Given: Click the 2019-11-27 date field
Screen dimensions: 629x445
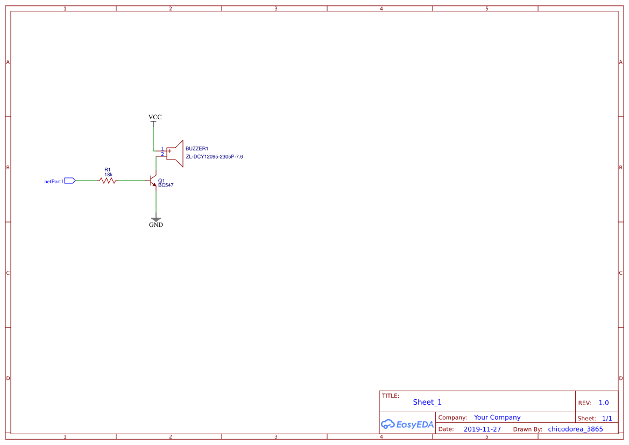Looking at the screenshot, I should point(482,429).
